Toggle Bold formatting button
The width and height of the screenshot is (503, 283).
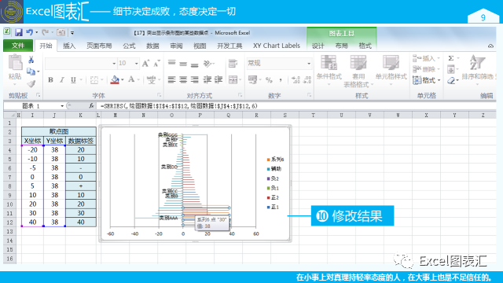[50, 80]
